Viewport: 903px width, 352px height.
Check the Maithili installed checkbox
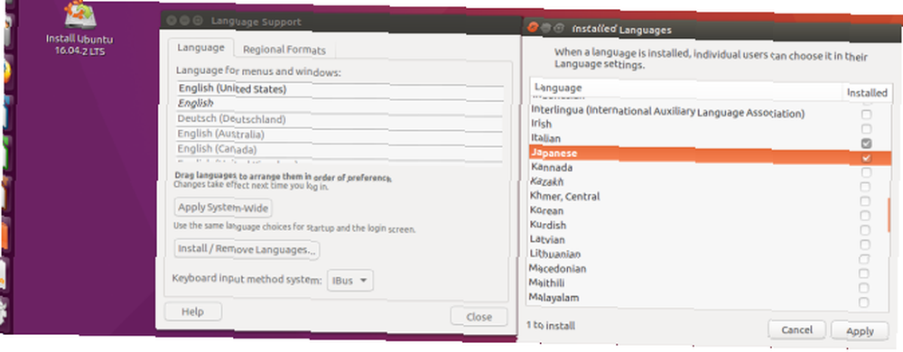tap(864, 288)
